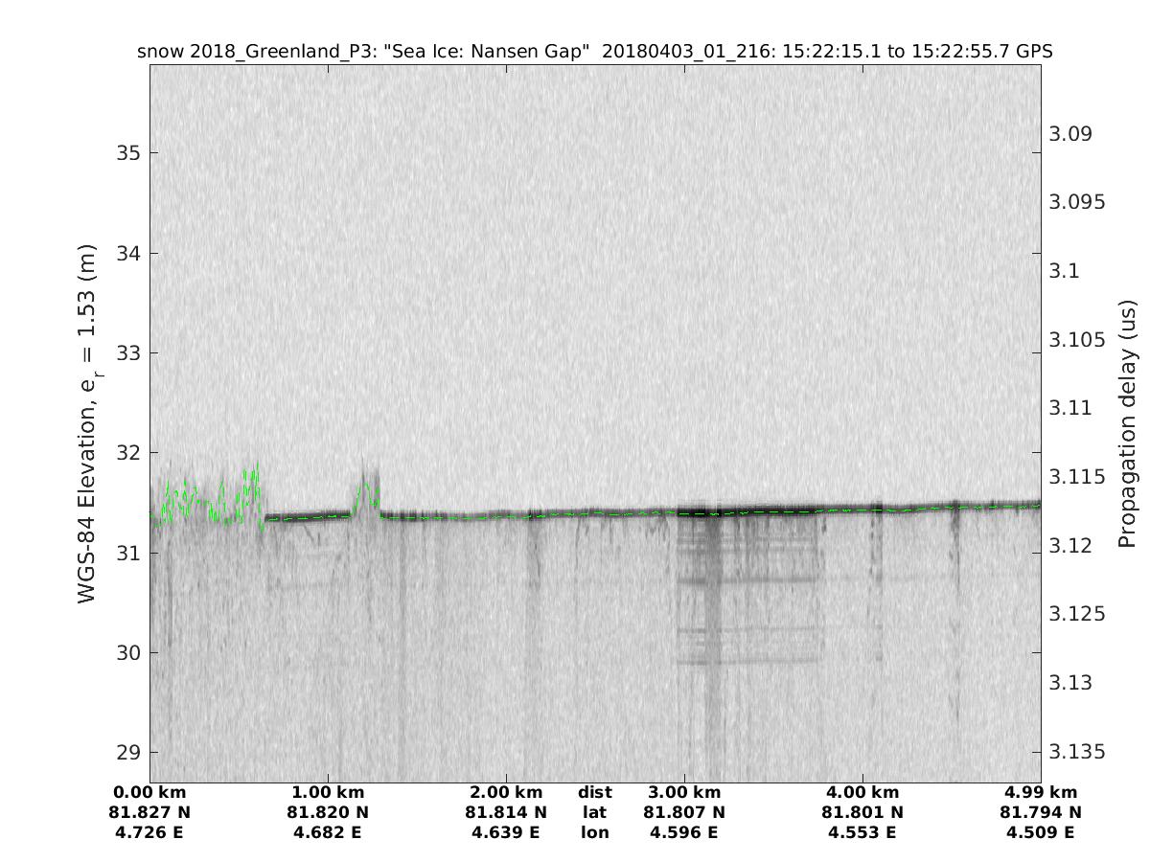
Task: Click the 'dist' row label on x-axis
Action: tap(594, 792)
